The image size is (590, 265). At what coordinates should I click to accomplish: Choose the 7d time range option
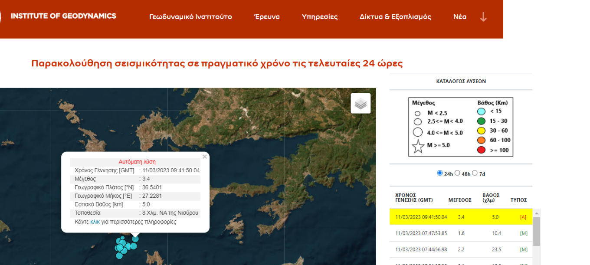pos(475,173)
